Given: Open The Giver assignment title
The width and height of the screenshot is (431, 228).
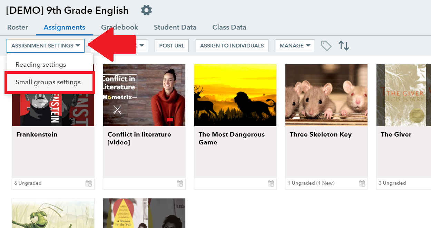Looking at the screenshot, I should point(396,134).
